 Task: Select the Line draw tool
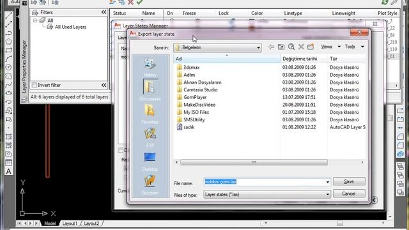pos(8,15)
